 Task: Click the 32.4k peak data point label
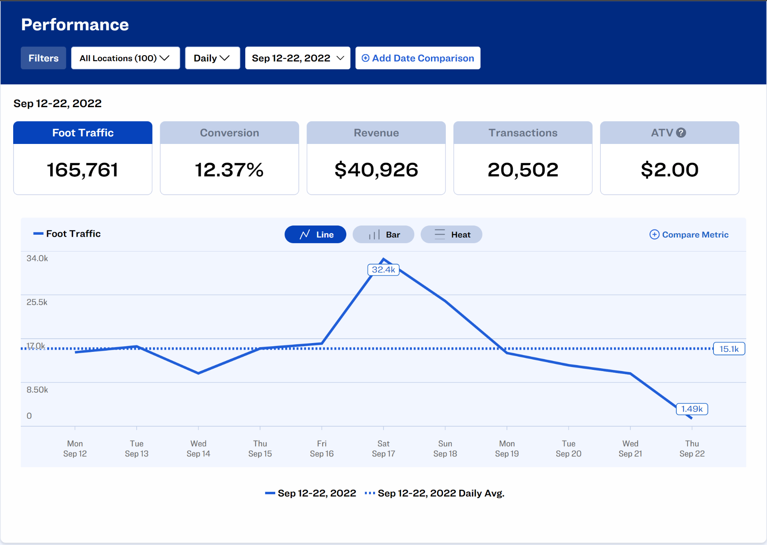383,270
